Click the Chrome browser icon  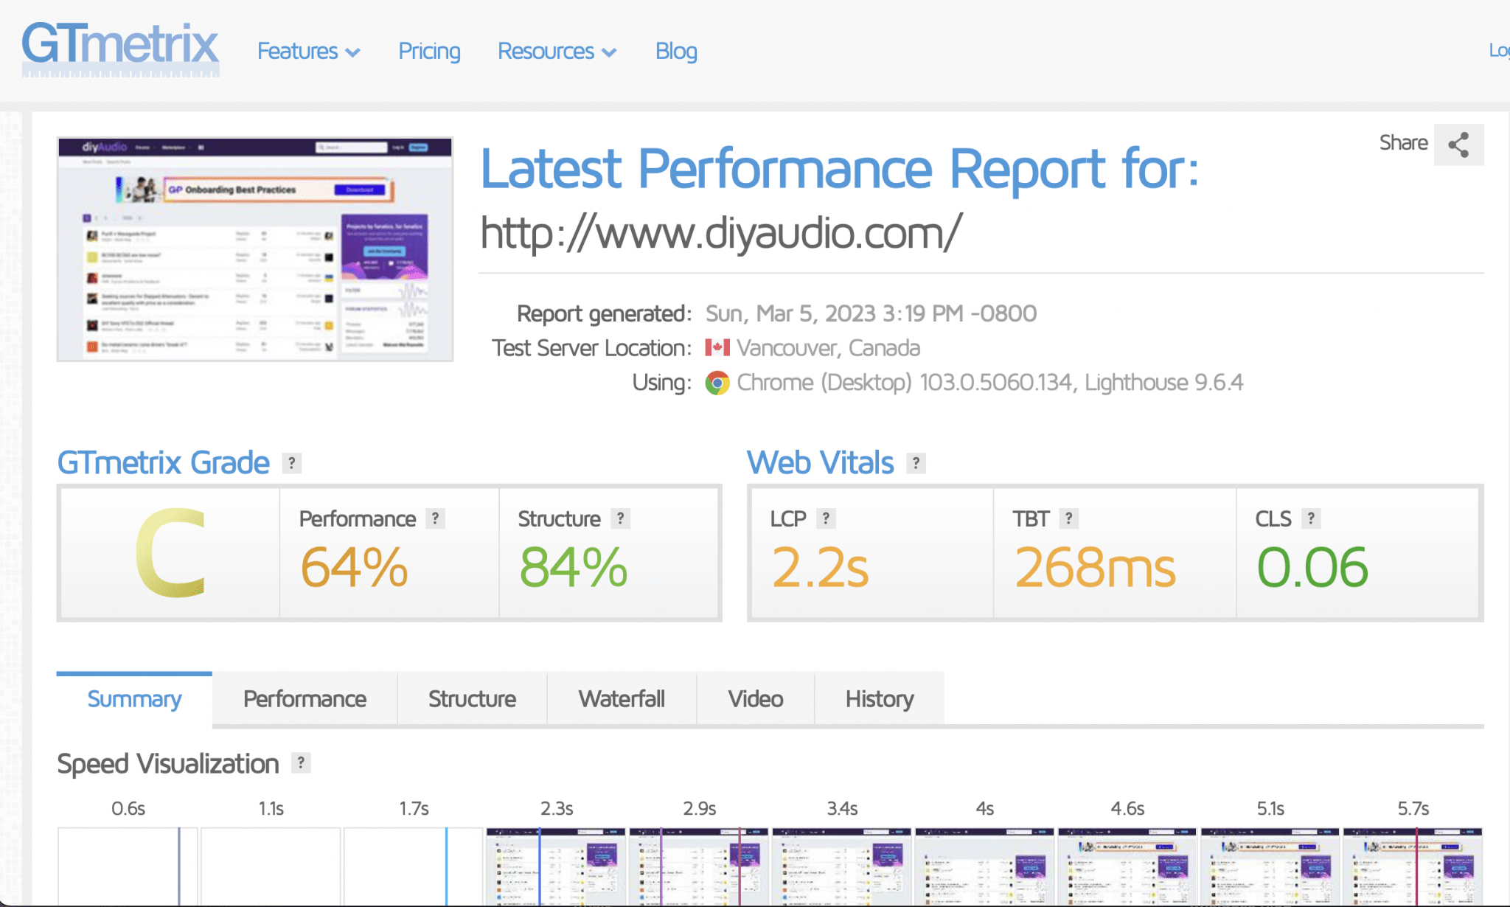click(717, 383)
